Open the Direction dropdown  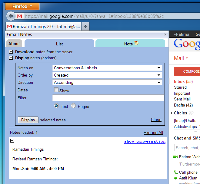[107, 82]
